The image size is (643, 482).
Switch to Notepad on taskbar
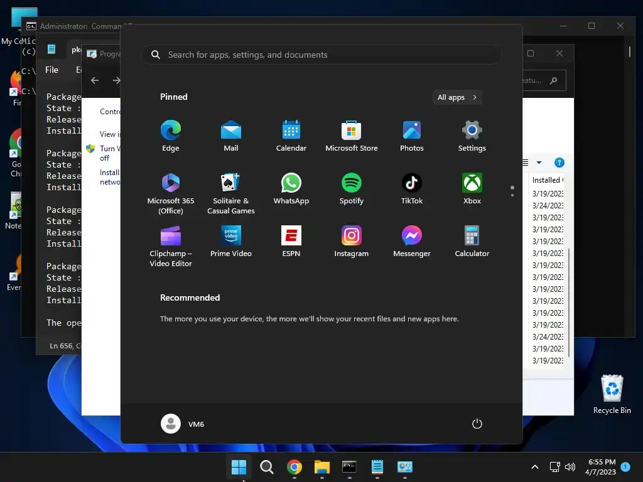point(377,466)
